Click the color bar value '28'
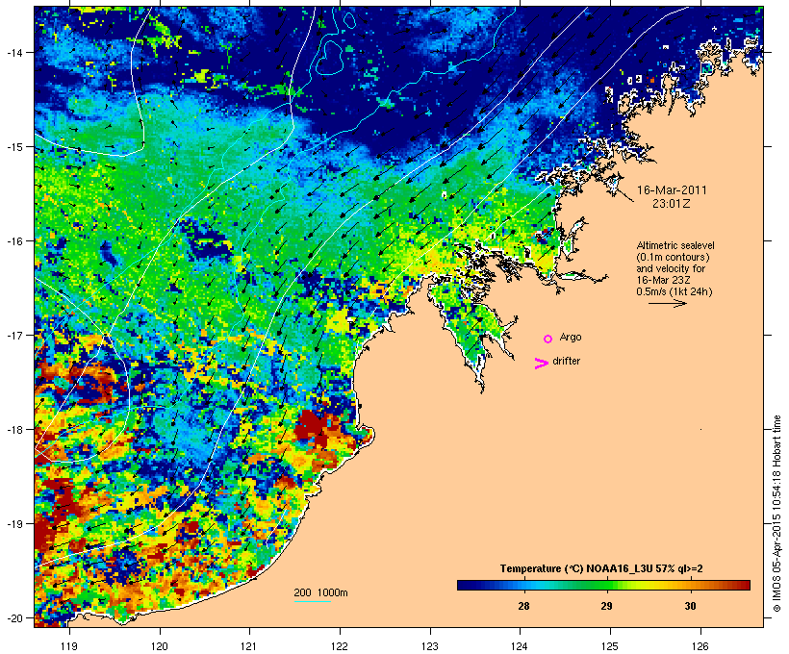The width and height of the screenshot is (789, 654). tap(523, 606)
